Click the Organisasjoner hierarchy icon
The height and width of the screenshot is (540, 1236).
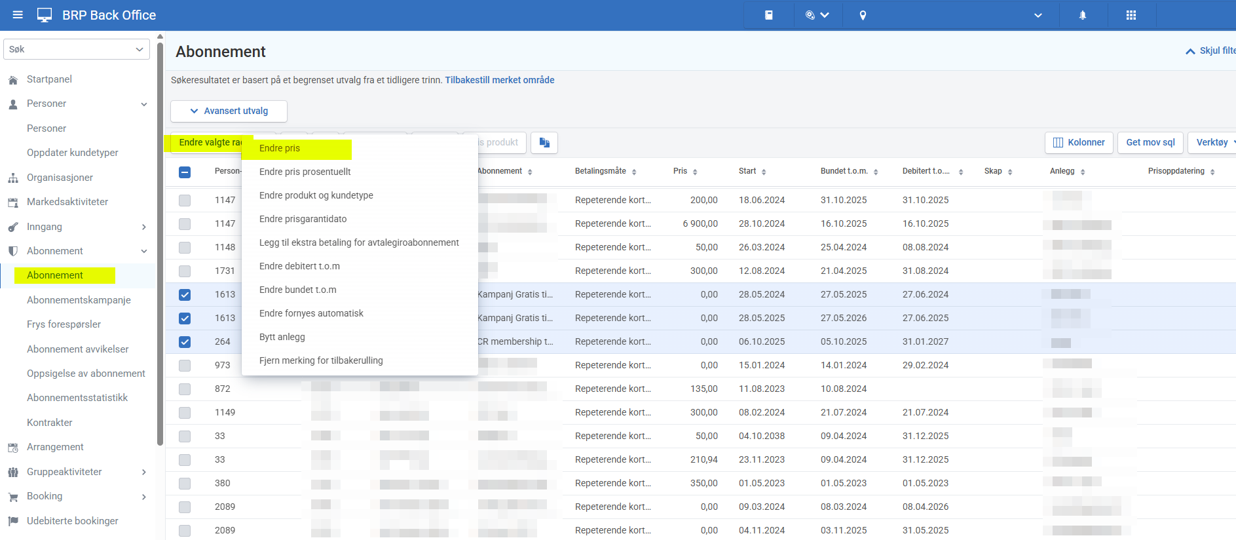click(13, 178)
